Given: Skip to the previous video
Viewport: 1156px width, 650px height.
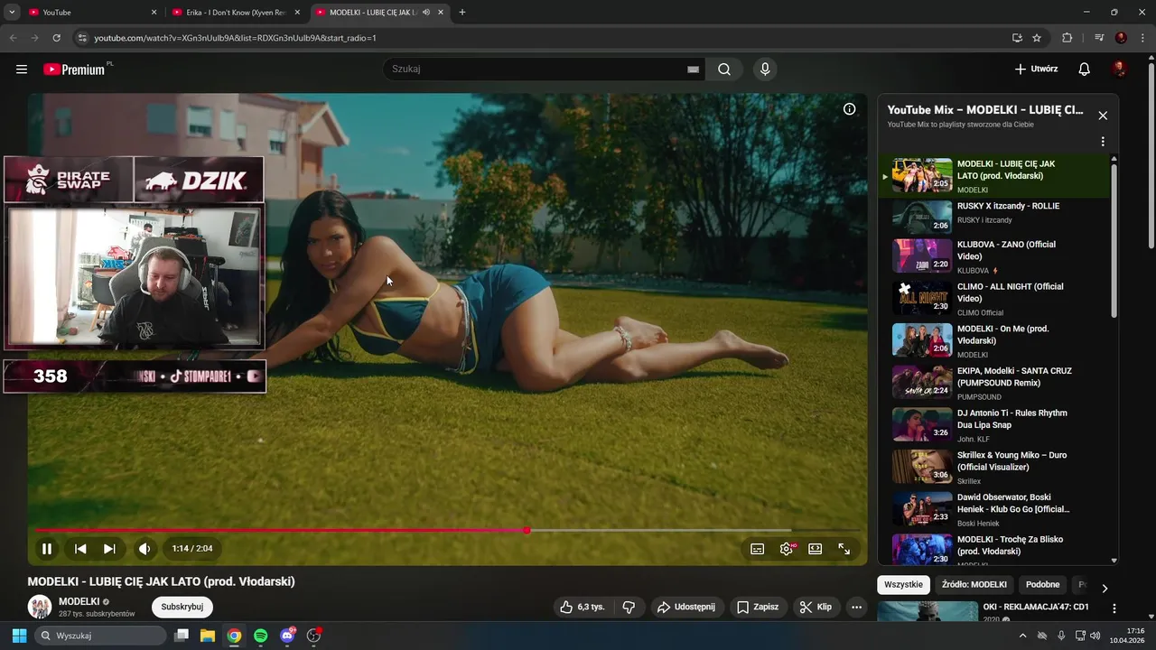Looking at the screenshot, I should pos(80,548).
